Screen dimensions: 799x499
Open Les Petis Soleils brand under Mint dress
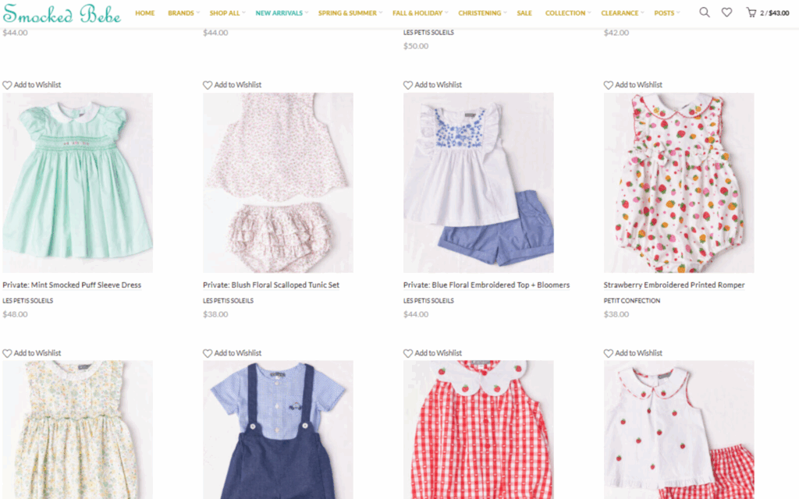click(x=27, y=301)
